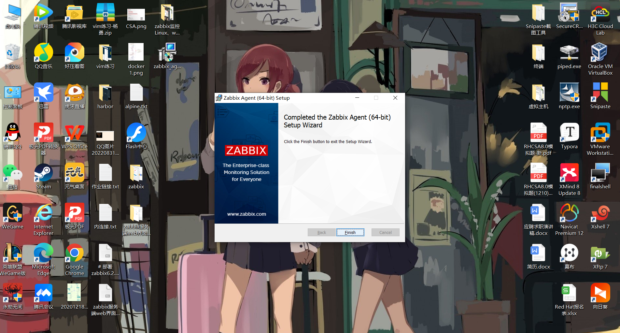Image resolution: width=620 pixels, height=333 pixels.
Task: Open the 腾讯会议 shortcut
Action: (44, 297)
